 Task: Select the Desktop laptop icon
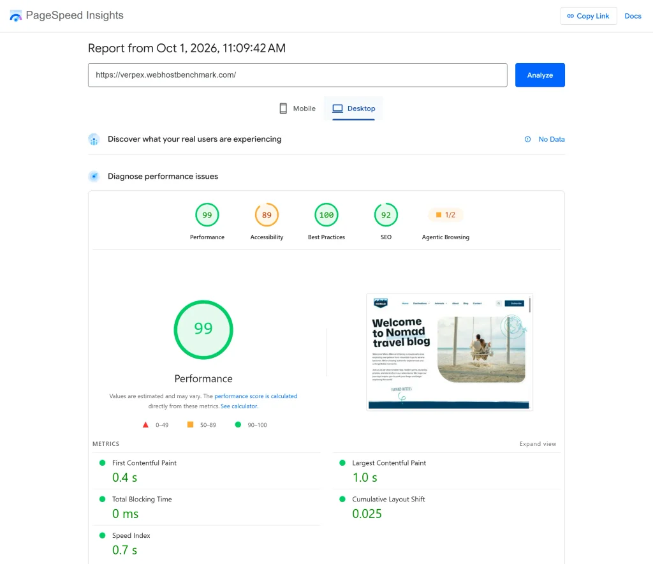tap(337, 108)
